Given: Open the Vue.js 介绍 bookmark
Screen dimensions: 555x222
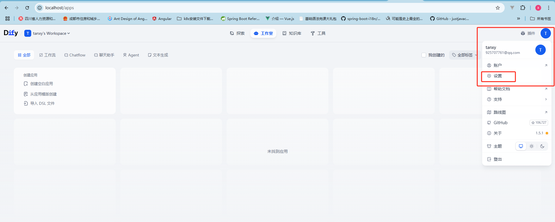Looking at the screenshot, I should pyautogui.click(x=280, y=19).
